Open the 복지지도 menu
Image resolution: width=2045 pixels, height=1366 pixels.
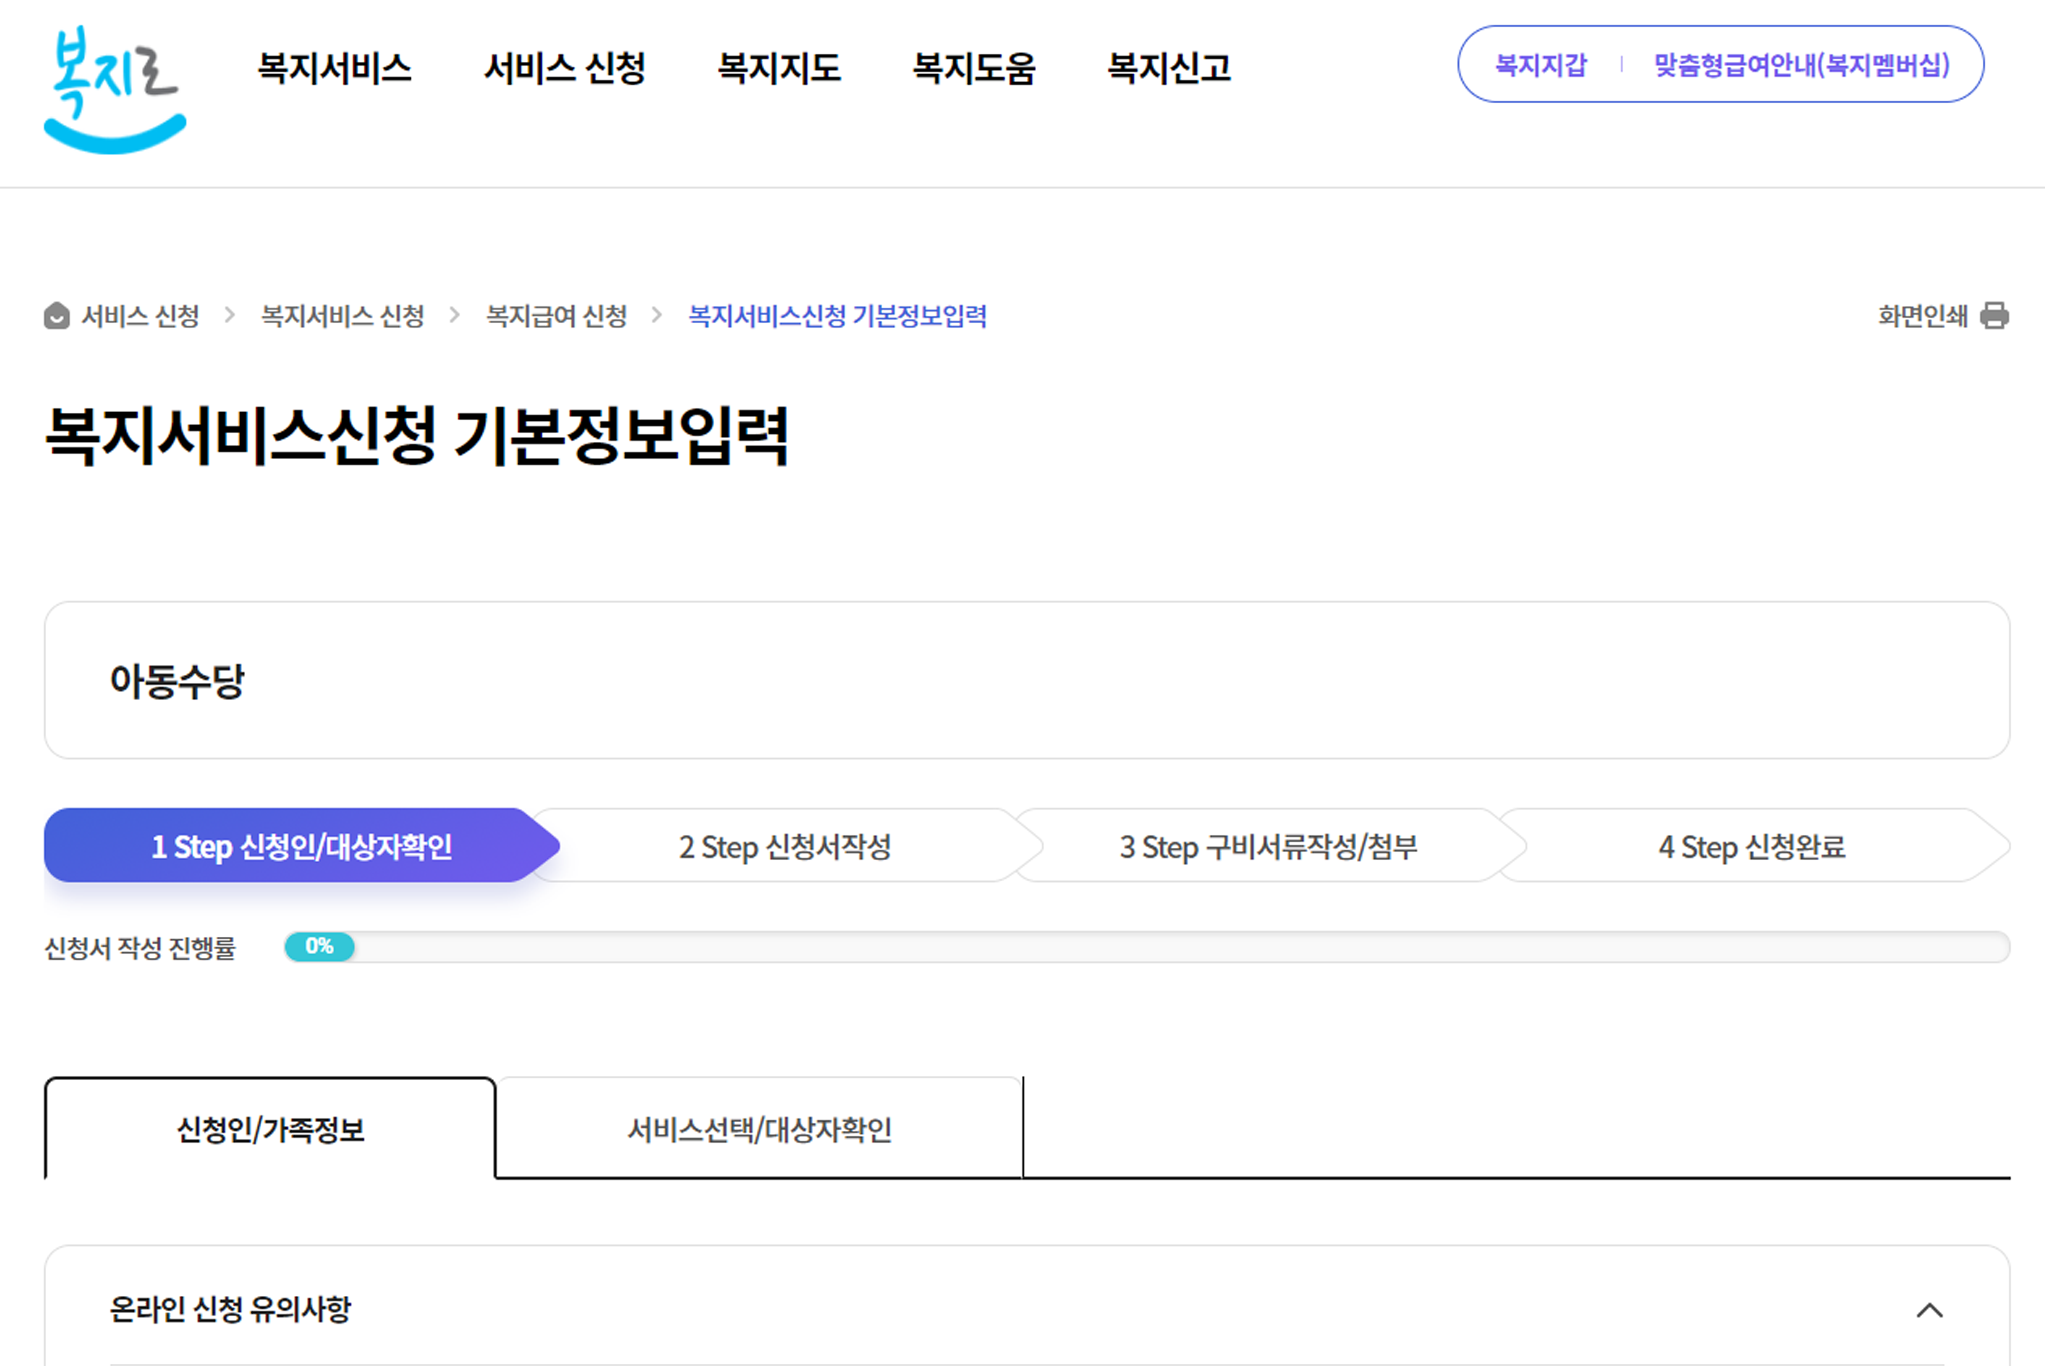click(779, 68)
